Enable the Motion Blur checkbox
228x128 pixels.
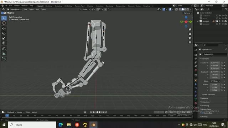tap(202, 113)
